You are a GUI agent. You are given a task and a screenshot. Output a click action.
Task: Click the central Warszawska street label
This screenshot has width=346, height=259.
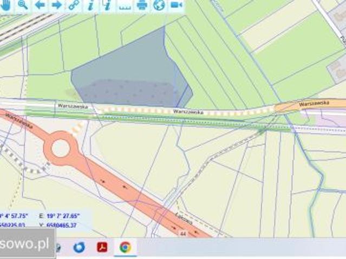point(188,112)
